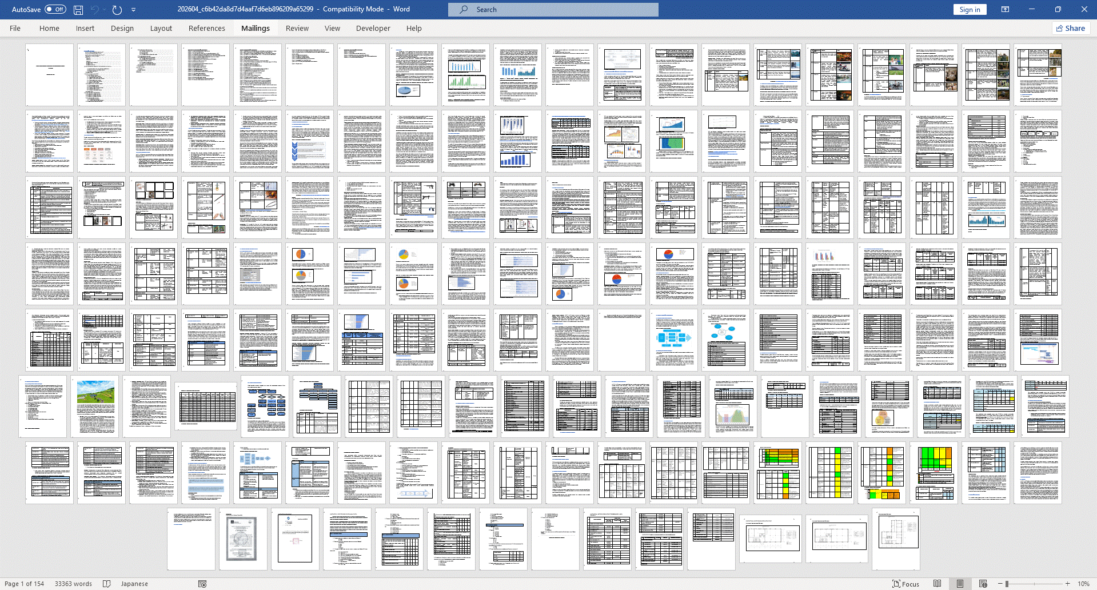Viewport: 1097px width, 590px height.
Task: Click the zoom in plus icon
Action: pyautogui.click(x=1067, y=584)
